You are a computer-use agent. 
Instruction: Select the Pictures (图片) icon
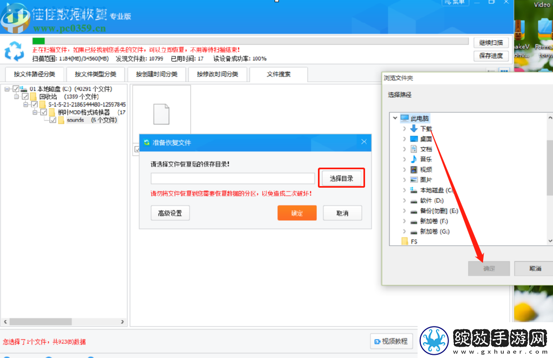tap(414, 180)
